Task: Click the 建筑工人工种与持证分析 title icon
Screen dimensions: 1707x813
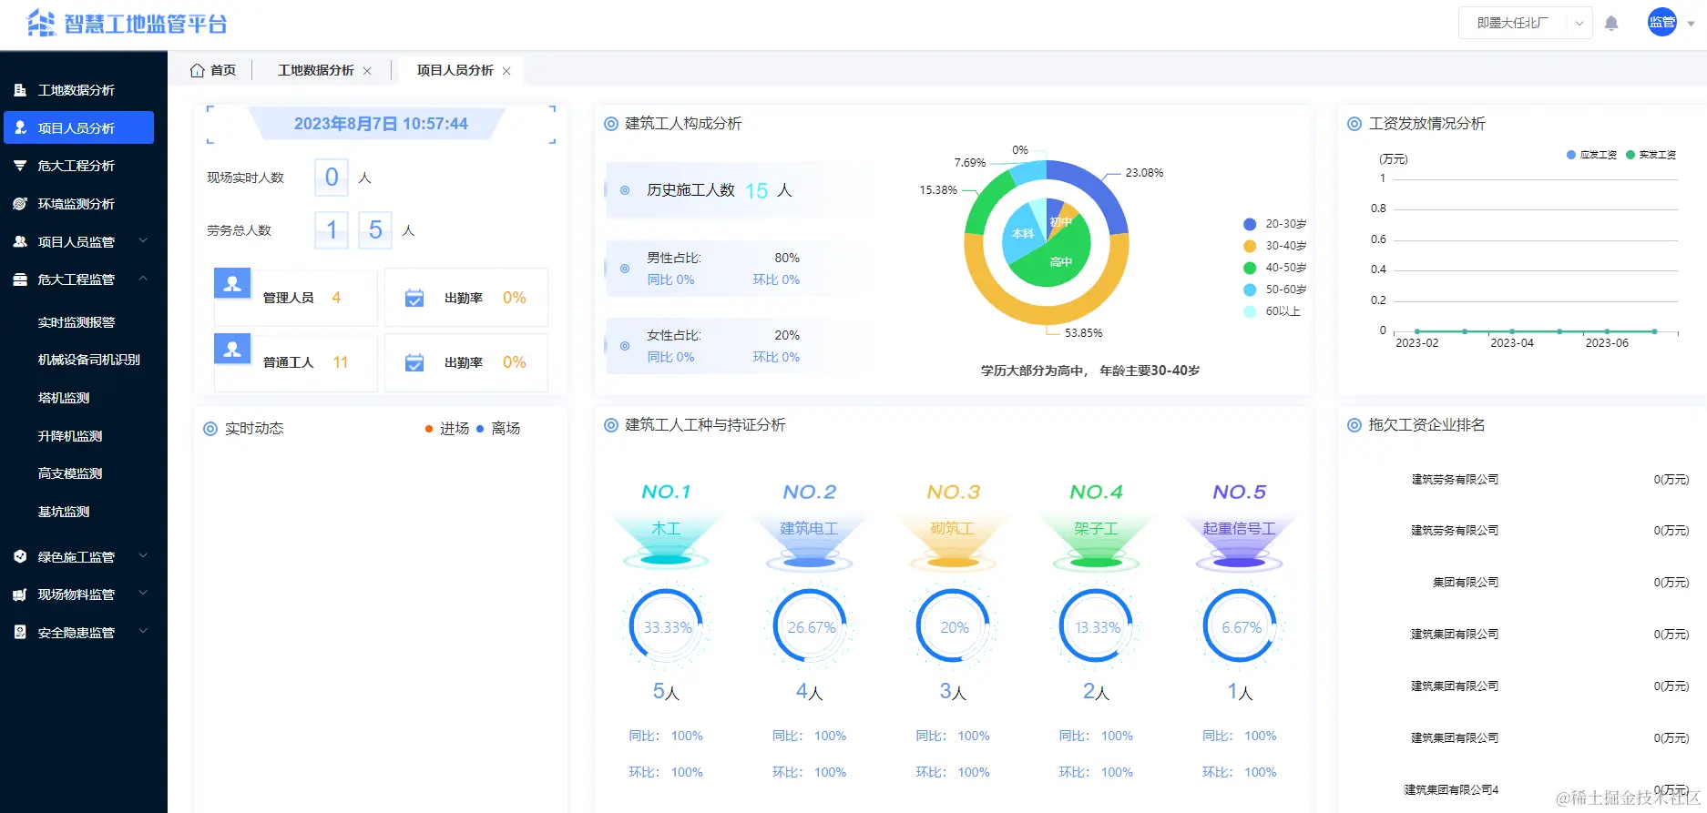Action: 611,425
